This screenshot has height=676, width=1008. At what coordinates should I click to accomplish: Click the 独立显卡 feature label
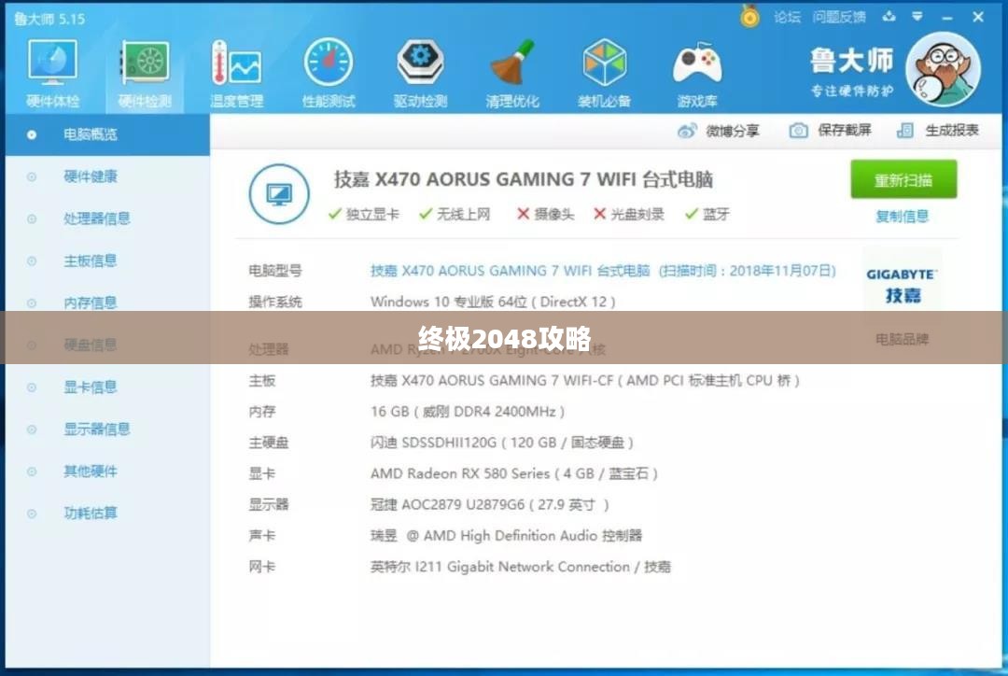(x=372, y=214)
